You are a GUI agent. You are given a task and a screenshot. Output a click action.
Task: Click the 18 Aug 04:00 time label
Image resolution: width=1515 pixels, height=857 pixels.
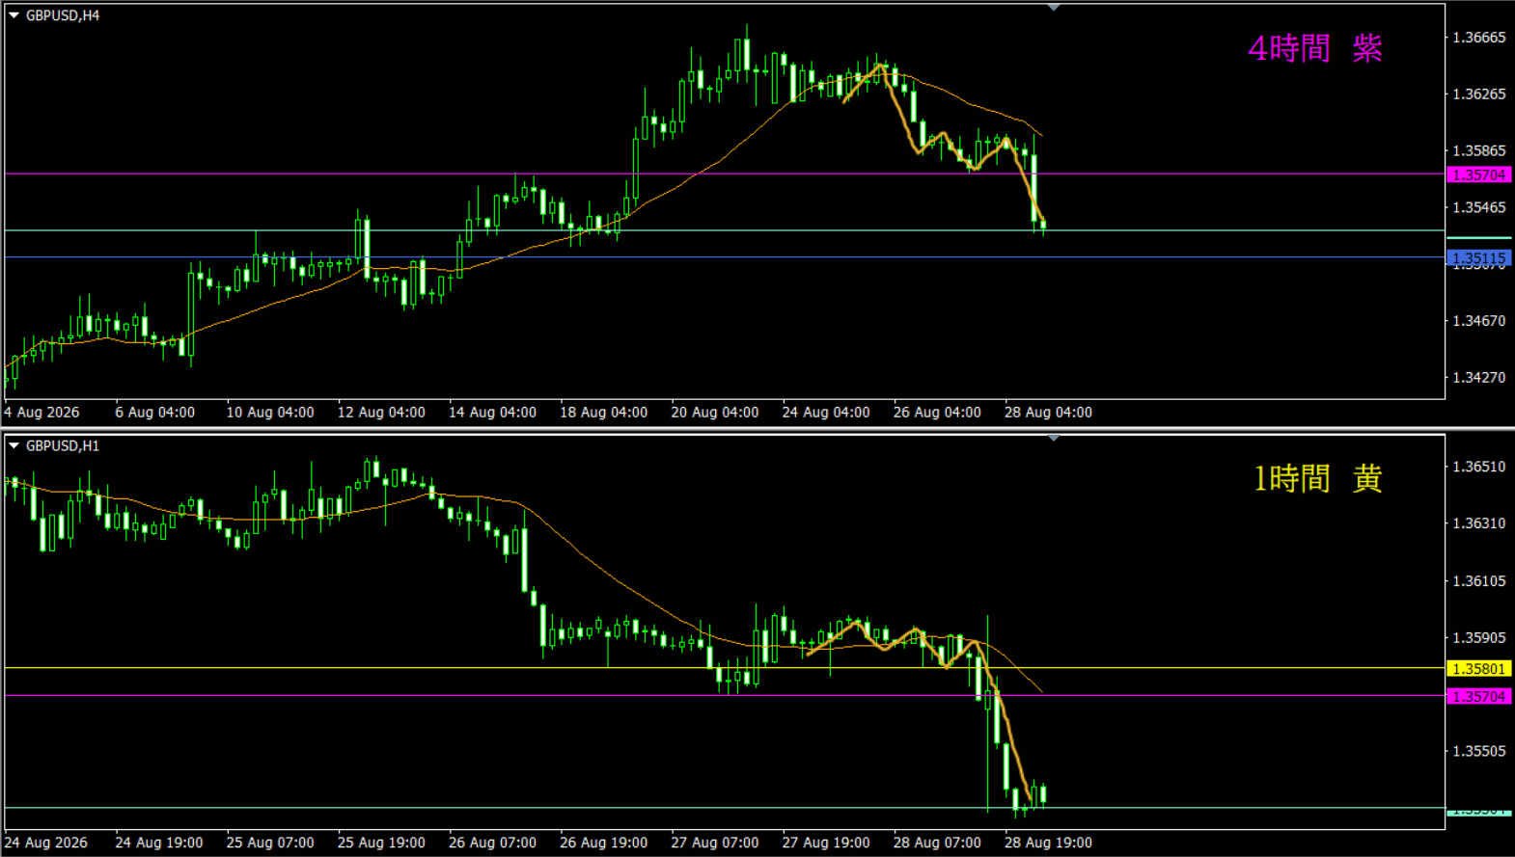click(x=603, y=413)
